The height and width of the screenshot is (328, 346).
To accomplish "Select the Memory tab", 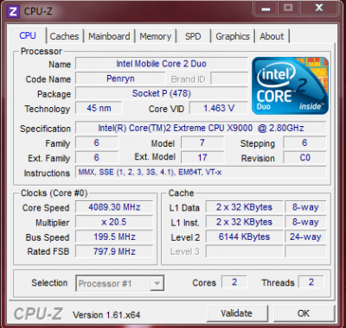I will 155,36.
